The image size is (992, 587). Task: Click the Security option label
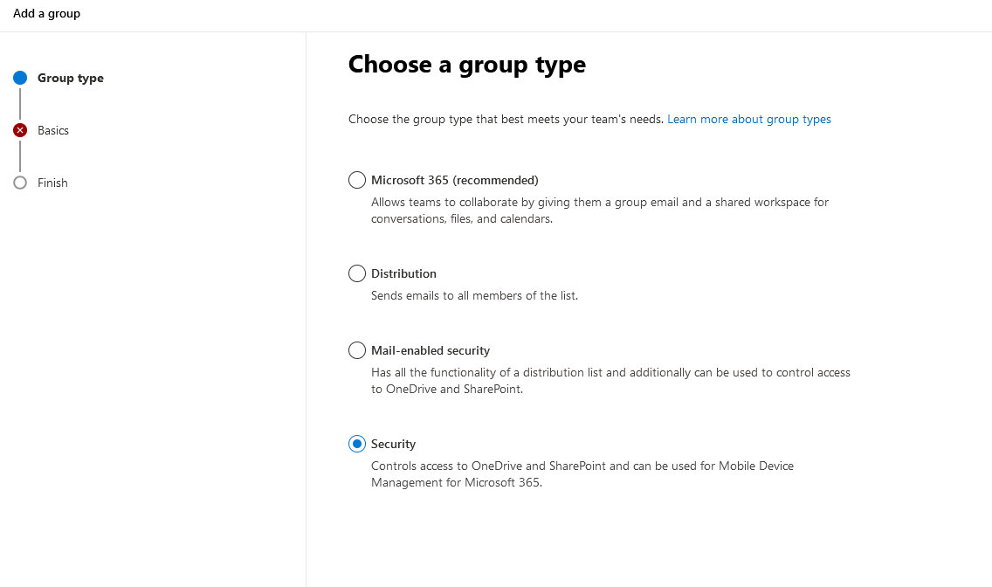pyautogui.click(x=394, y=444)
